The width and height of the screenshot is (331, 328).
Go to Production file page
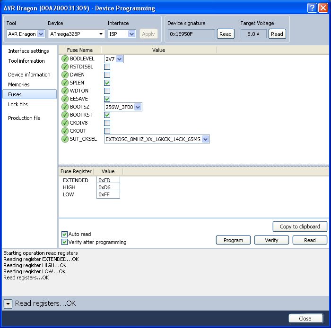[24, 118]
